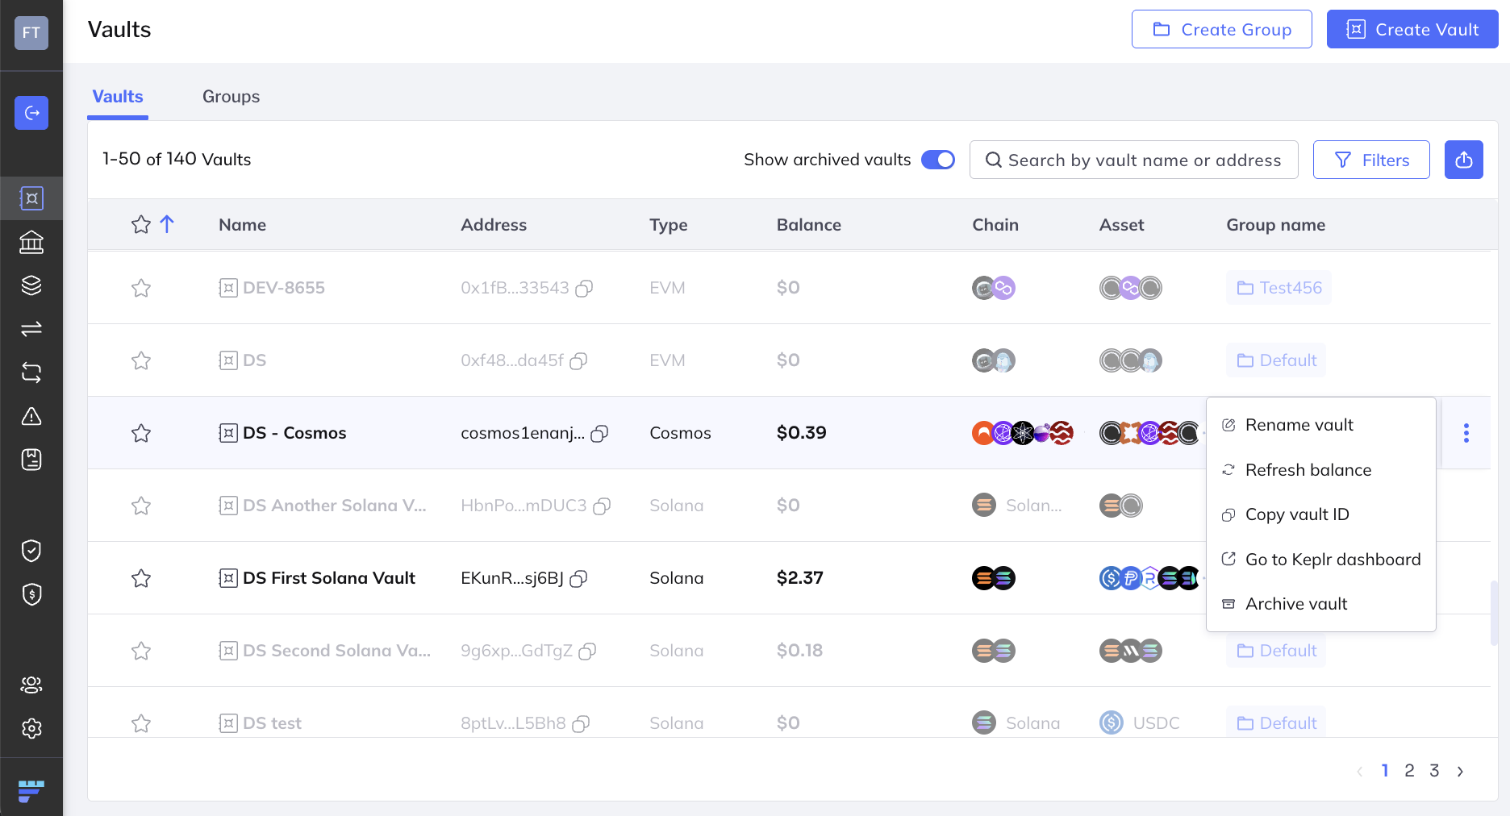
Task: Click the settings gear in the sidebar
Action: click(31, 729)
